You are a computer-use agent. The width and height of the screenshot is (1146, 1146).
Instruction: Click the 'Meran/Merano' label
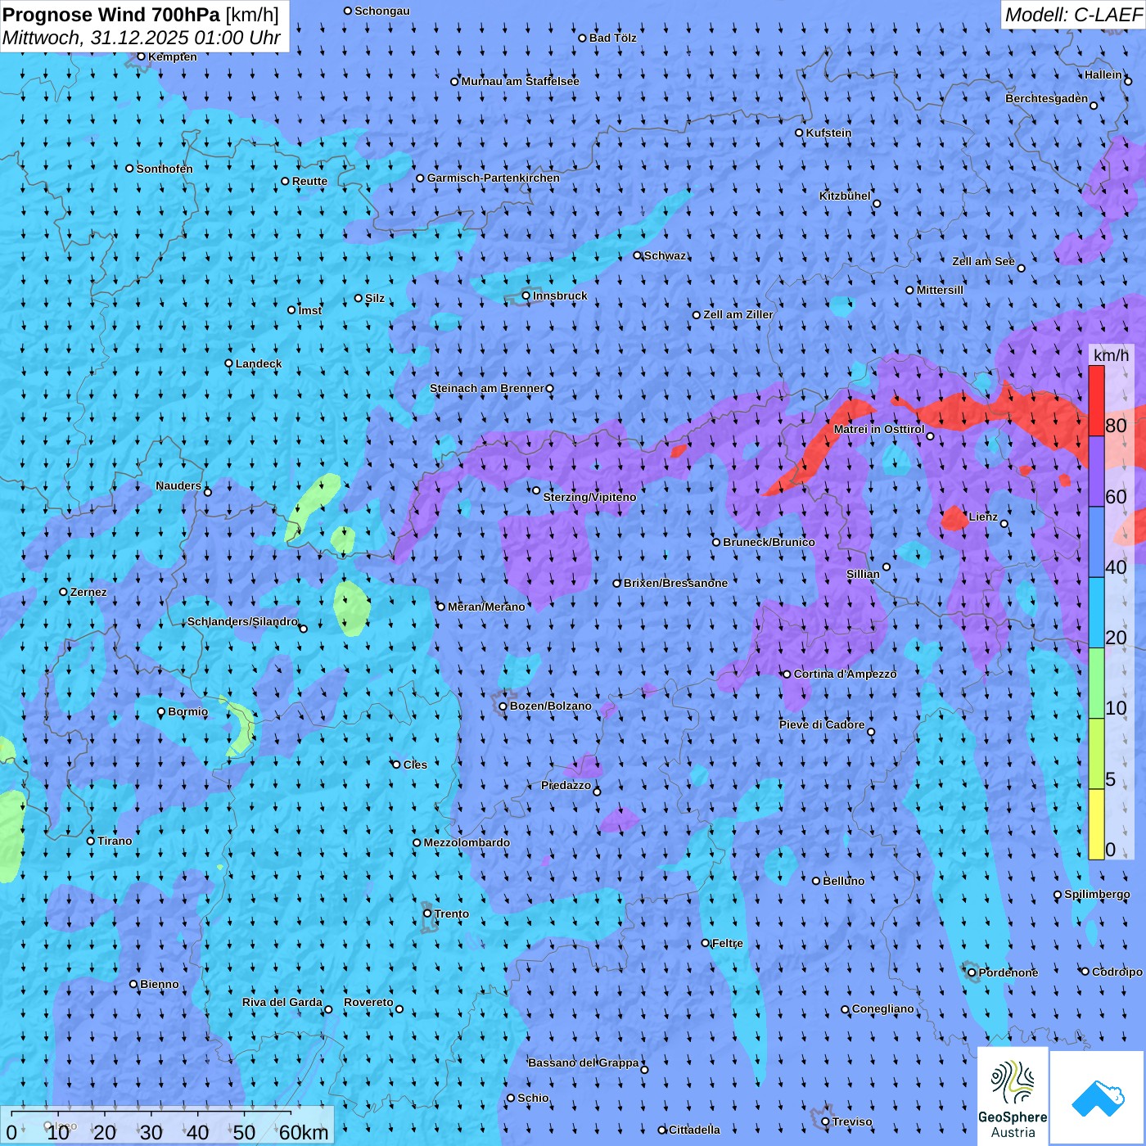click(486, 607)
